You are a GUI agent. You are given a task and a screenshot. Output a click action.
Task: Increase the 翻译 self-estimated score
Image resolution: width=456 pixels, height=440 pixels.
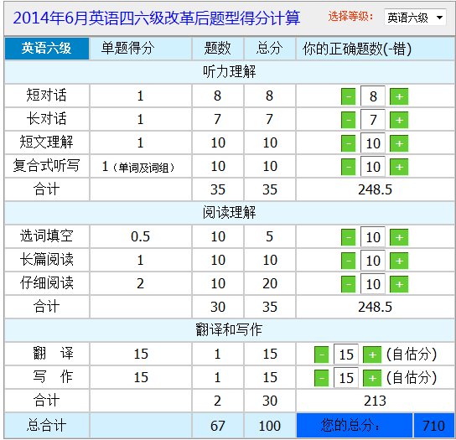(372, 355)
